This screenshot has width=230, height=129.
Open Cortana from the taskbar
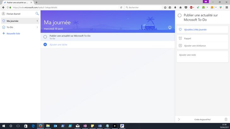pos(11,126)
